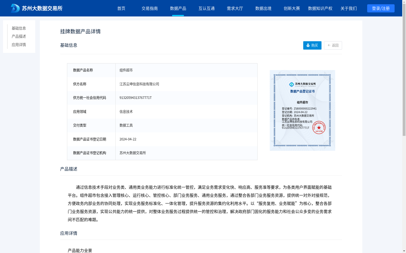Open the 交易指南 menu item
The height and width of the screenshot is (253, 406).
pos(150,8)
